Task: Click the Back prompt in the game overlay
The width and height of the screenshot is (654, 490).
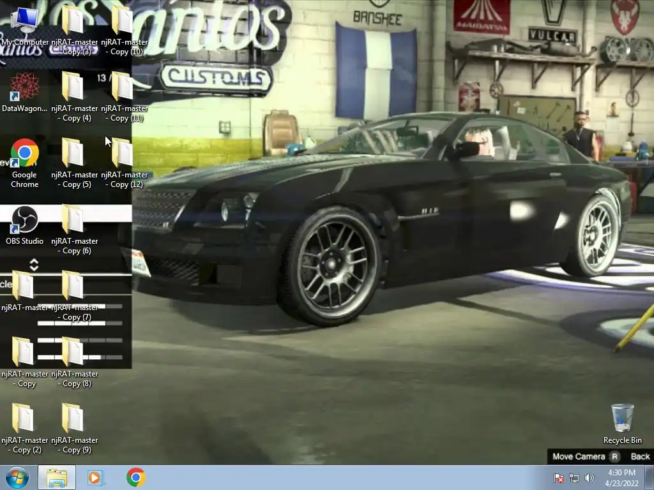Action: [640, 457]
